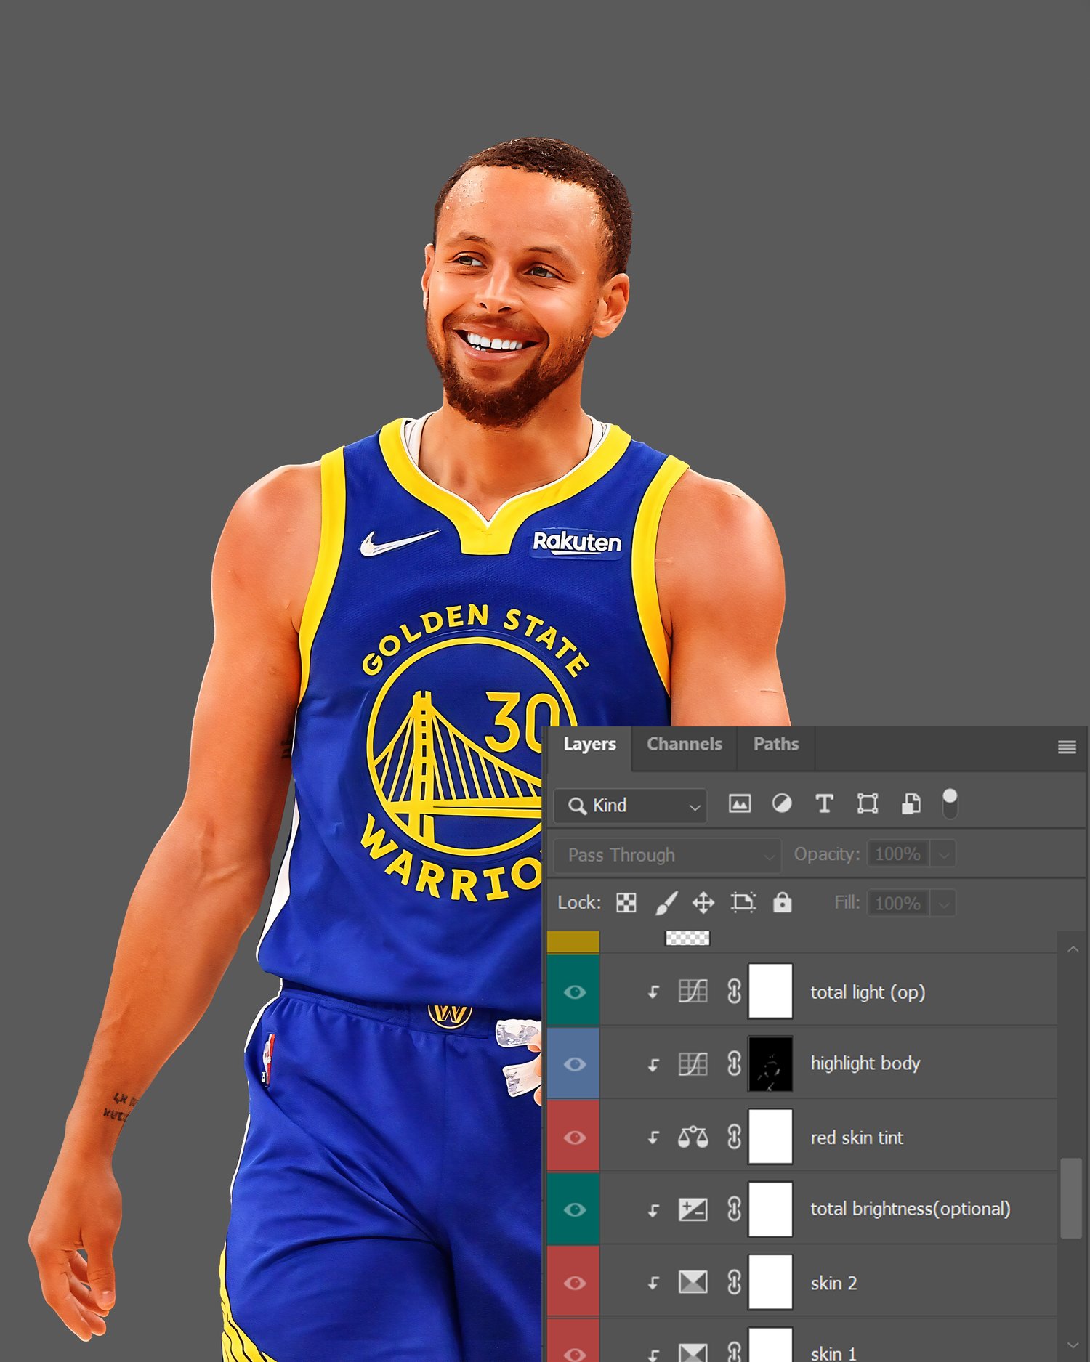Open the Kind filter dropdown
The height and width of the screenshot is (1362, 1090).
tap(630, 806)
